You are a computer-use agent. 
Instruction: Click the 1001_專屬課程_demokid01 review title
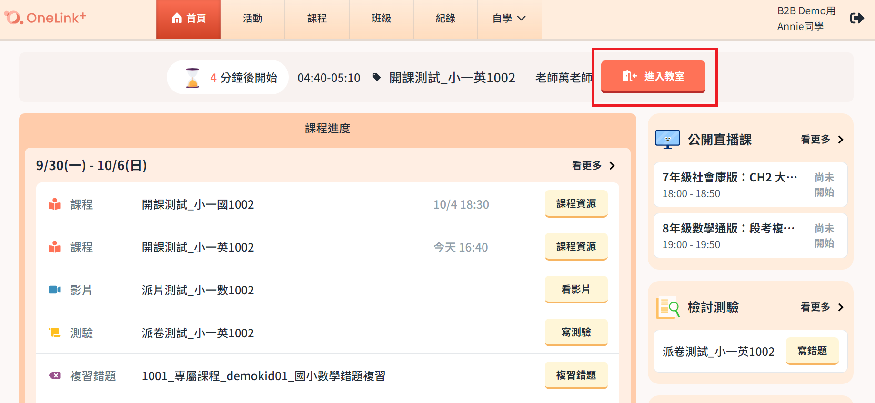tap(263, 376)
